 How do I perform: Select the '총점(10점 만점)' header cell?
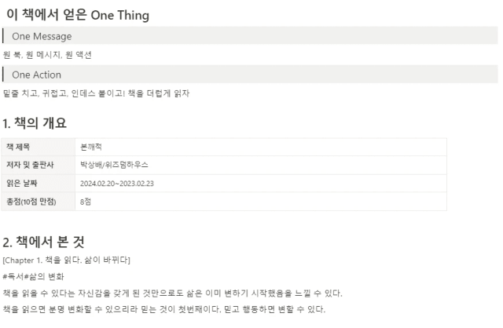tap(39, 202)
